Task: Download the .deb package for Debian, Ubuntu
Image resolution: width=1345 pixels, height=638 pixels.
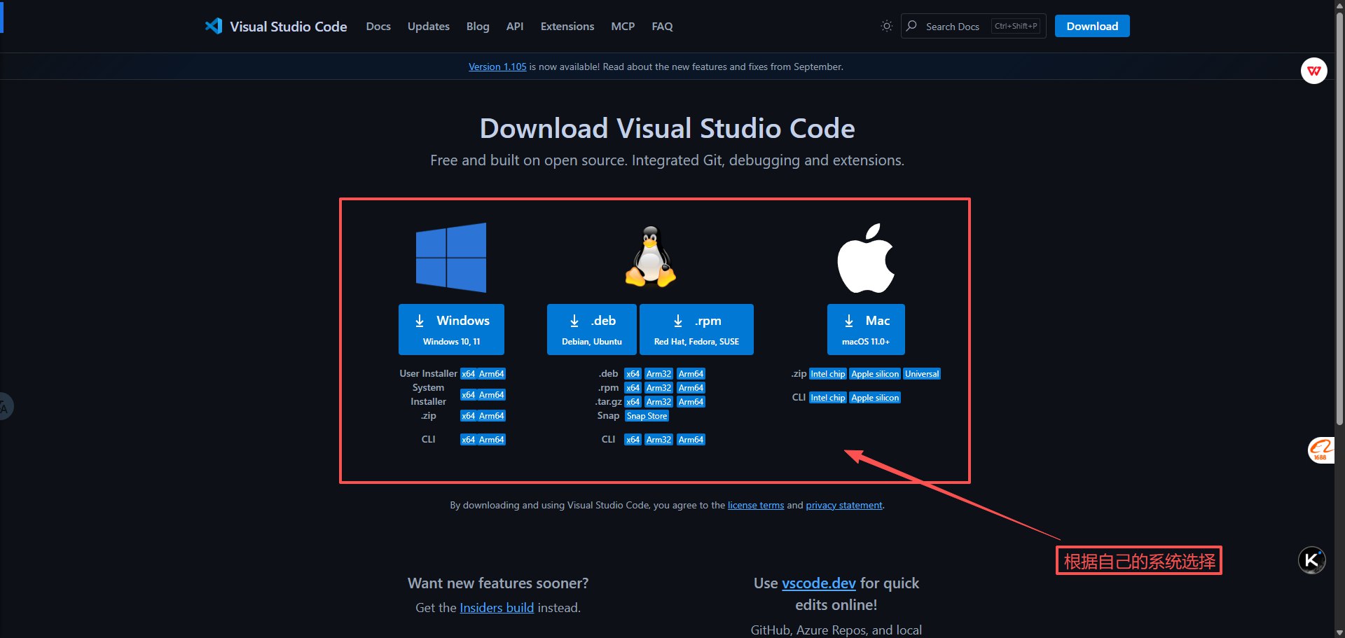Action: [x=591, y=329]
